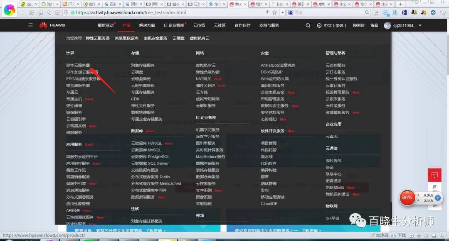Open the Anti-DDoS流量清洗 link
449x241 pixels.
click(x=278, y=66)
